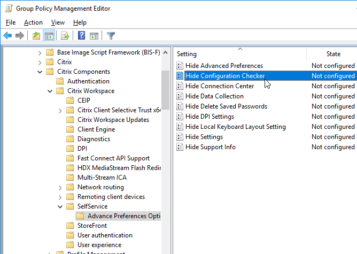357x254 pixels.
Task: Open the Help menu
Action: coord(80,22)
